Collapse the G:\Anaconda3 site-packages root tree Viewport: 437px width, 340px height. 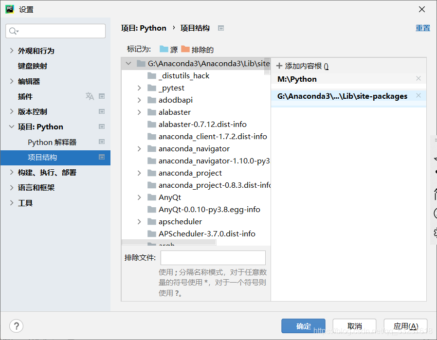(x=128, y=64)
